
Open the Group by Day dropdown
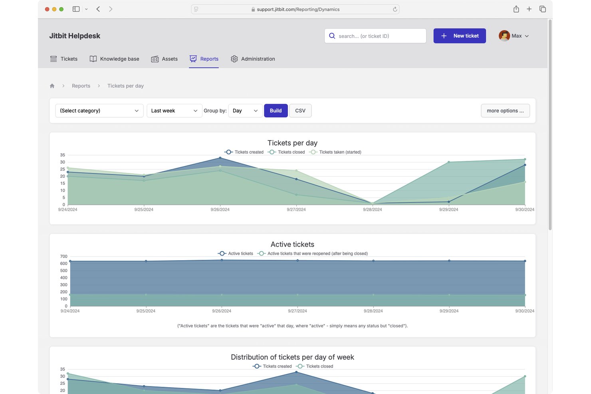coord(245,111)
